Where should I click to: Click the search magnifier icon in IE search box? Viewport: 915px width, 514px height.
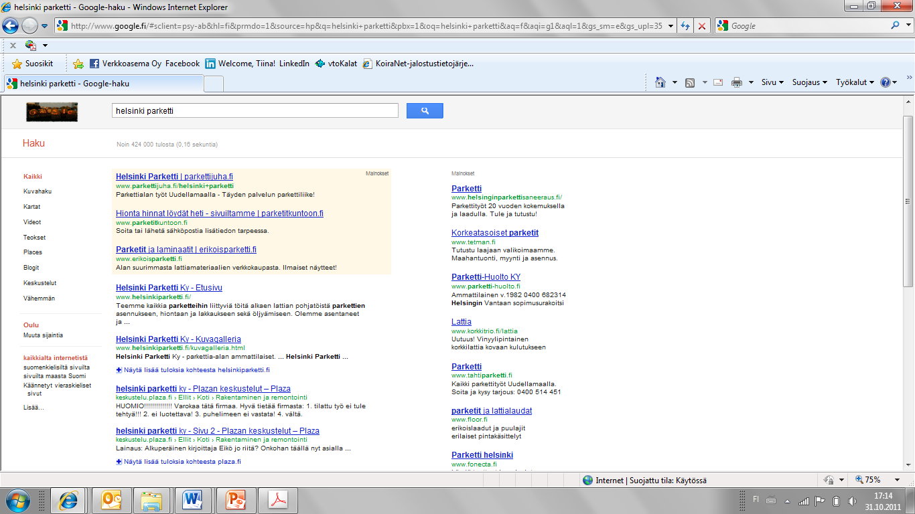click(896, 25)
